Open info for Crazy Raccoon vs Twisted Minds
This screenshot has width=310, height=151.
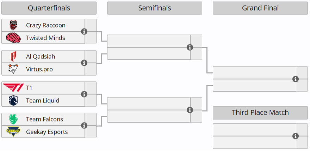84,32
